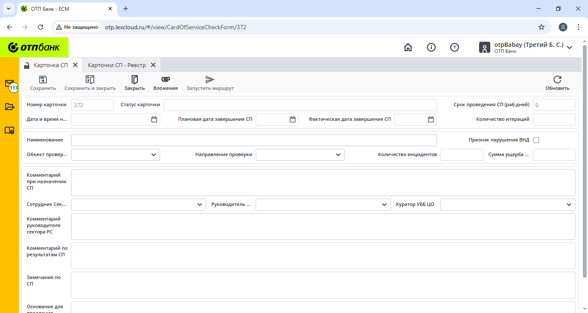This screenshot has height=313, width=588.
Task: Open the folder icon in left sidebar
Action: point(9,107)
